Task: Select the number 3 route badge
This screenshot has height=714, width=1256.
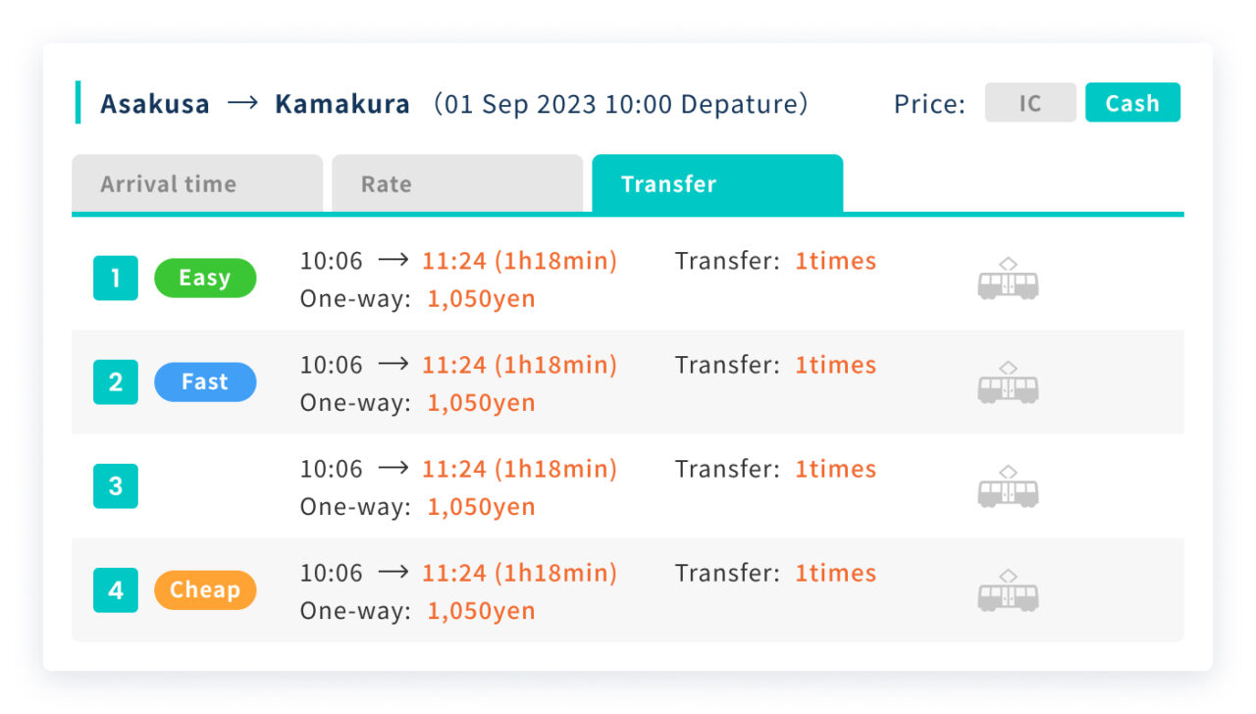Action: coord(116,486)
